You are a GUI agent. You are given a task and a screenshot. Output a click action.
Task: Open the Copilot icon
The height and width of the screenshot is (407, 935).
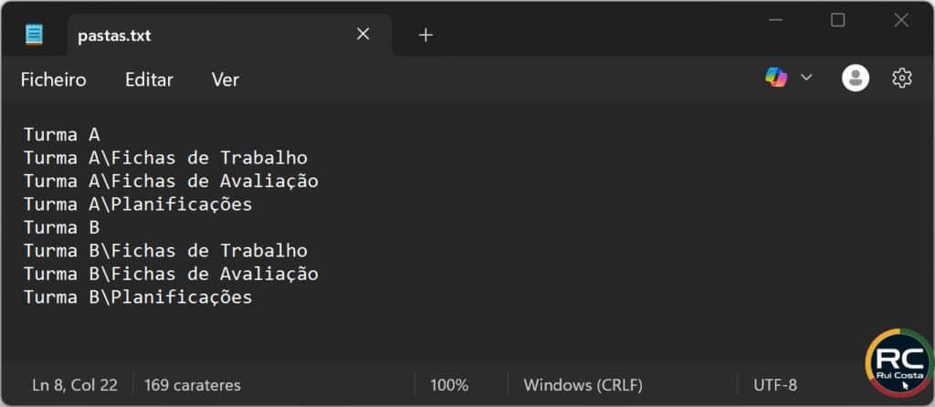[776, 78]
